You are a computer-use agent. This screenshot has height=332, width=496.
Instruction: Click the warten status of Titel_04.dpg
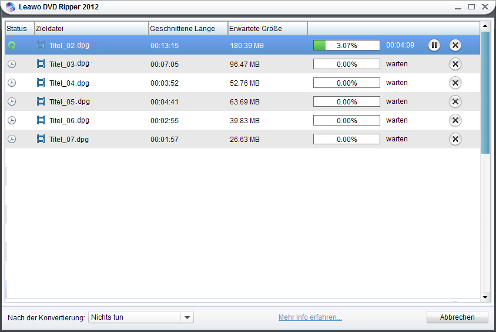click(x=397, y=83)
